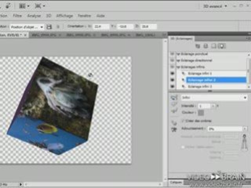Select the slide light tool icon
251x188 pixels.
coord(174,111)
